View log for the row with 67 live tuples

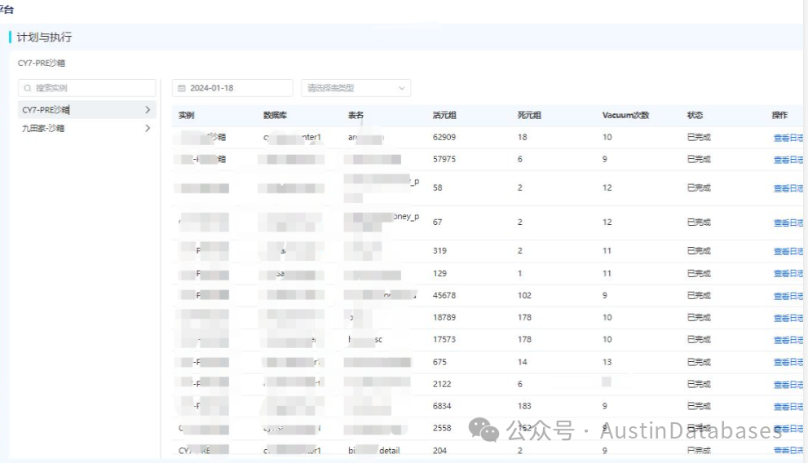pos(788,223)
